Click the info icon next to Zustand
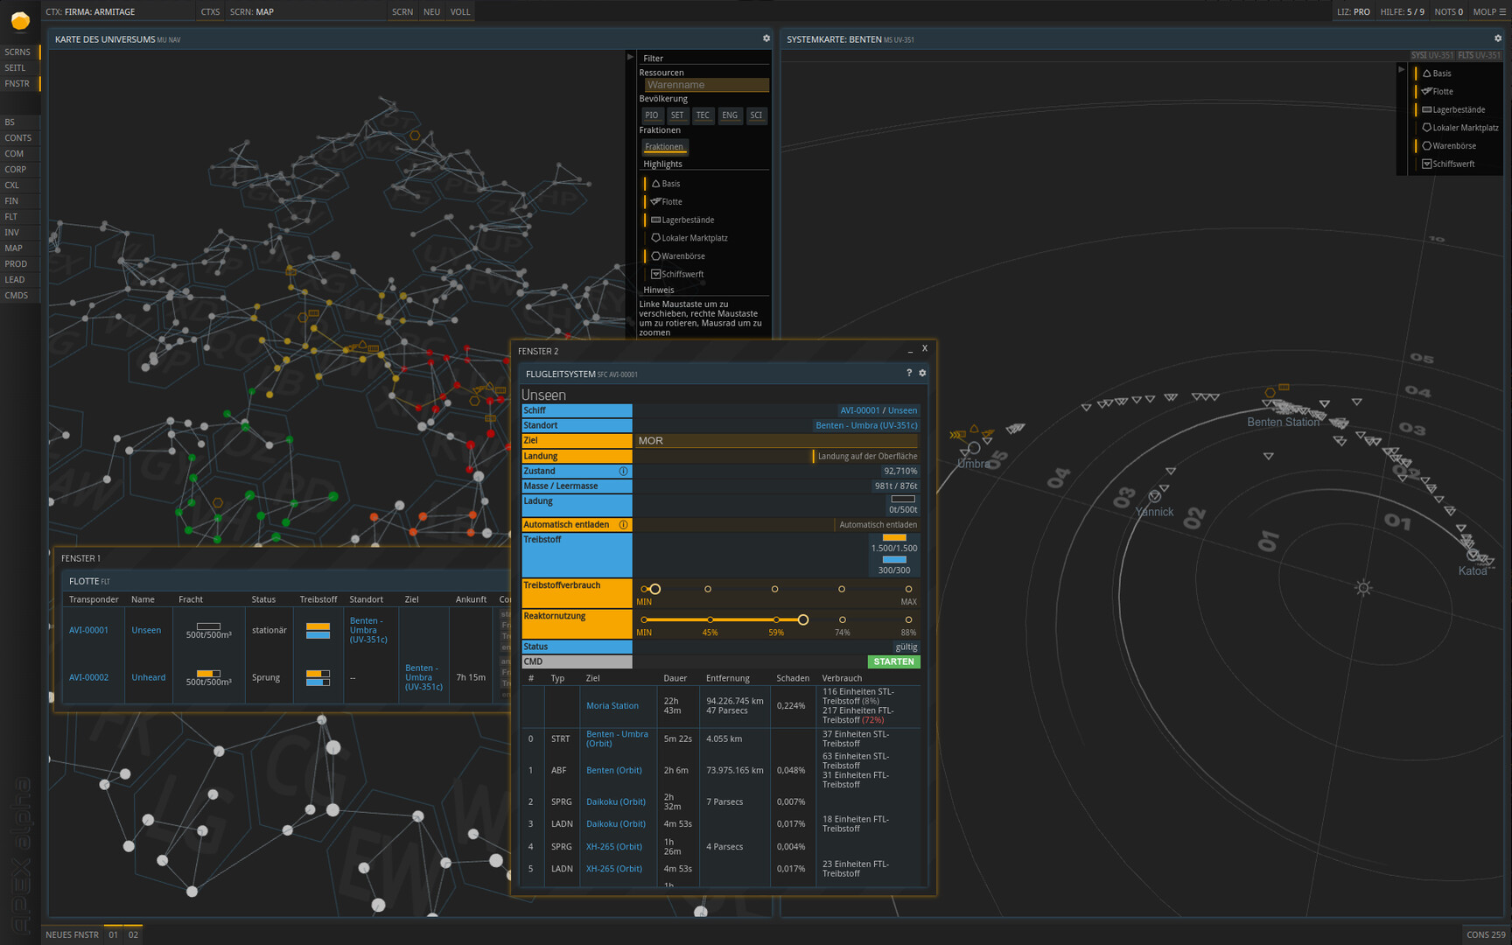 point(624,471)
